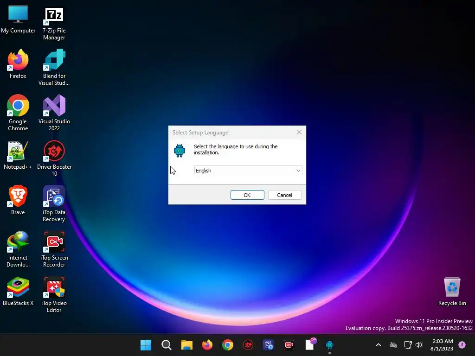Viewport: 475px width, 356px height.
Task: Select the Google Chrome desktop shortcut
Action: (x=18, y=113)
